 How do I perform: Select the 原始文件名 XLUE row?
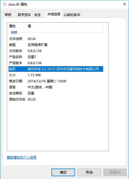pyautogui.click(x=56, y=99)
